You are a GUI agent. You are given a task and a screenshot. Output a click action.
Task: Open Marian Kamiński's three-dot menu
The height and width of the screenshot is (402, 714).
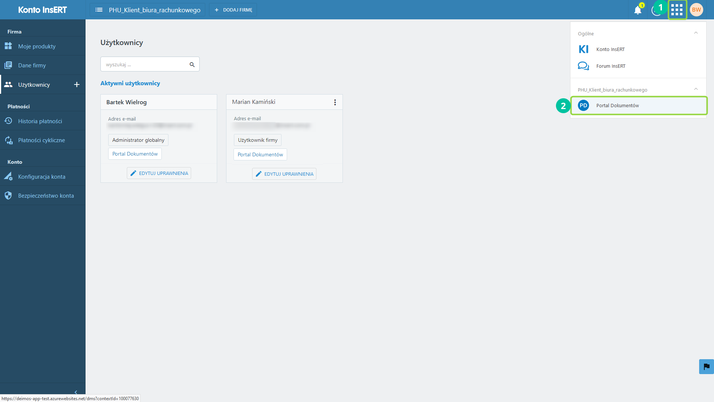(x=335, y=102)
